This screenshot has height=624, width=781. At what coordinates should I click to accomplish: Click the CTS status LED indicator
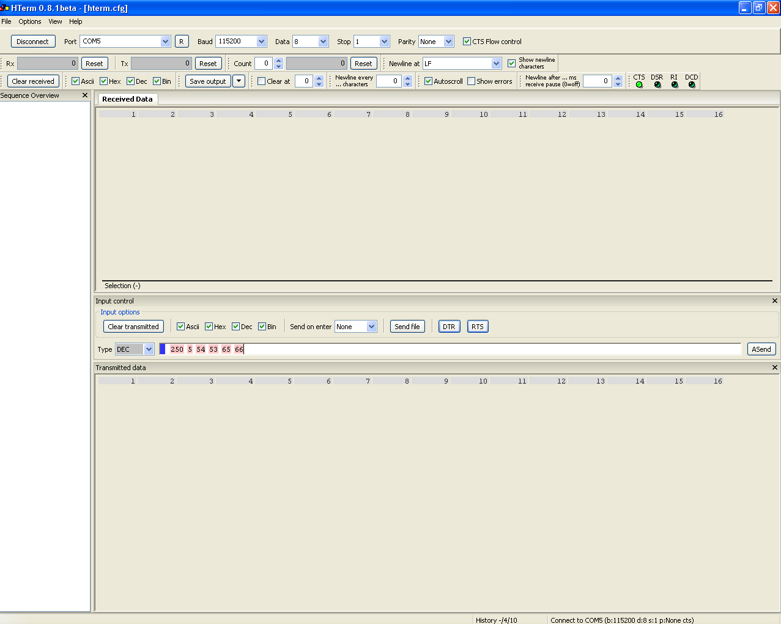639,84
